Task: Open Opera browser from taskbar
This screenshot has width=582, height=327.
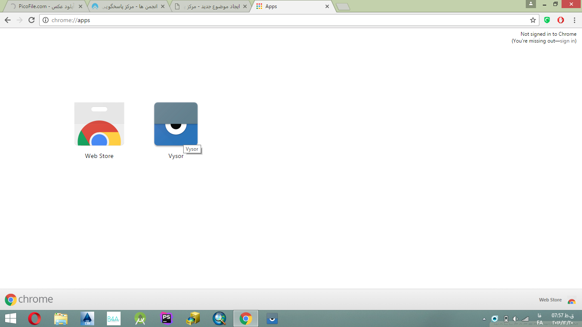Action: (x=35, y=318)
